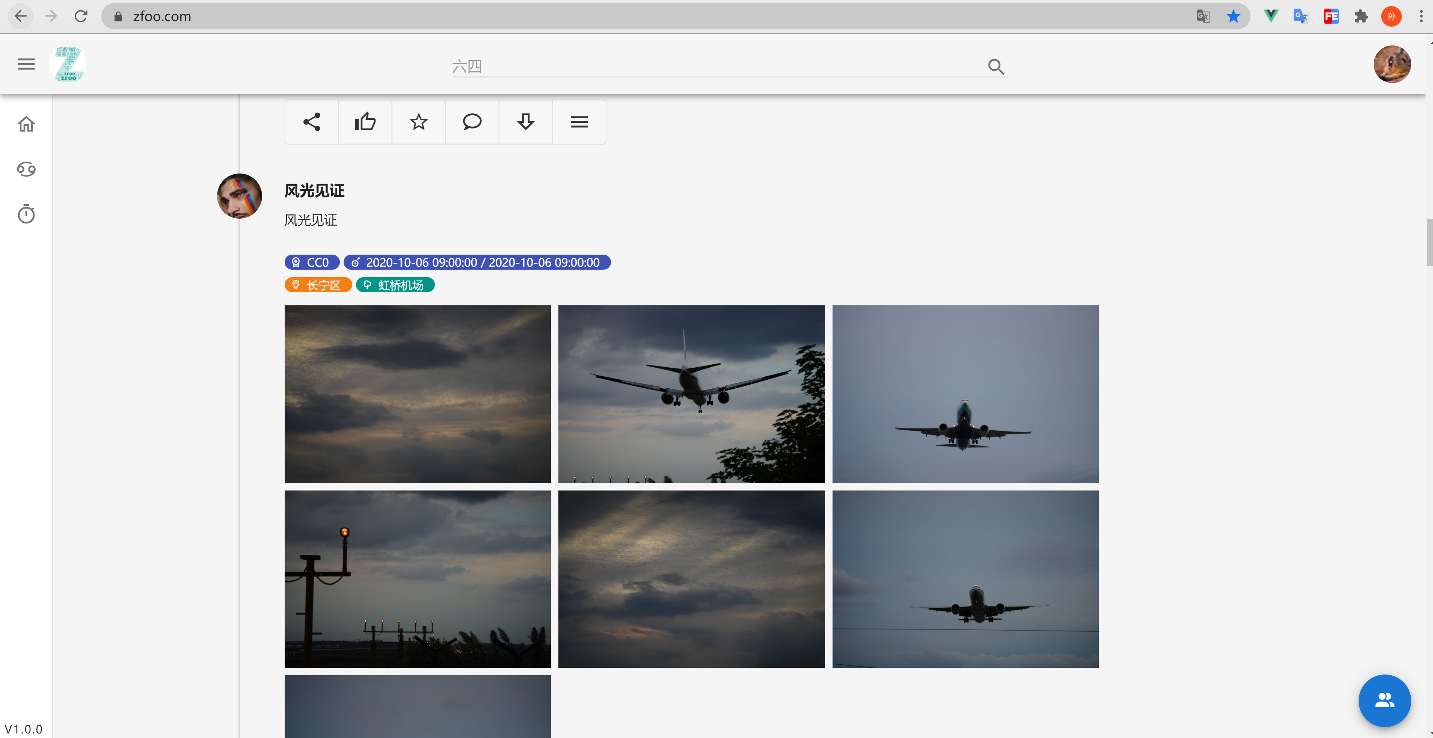Open post more-options menu icon
Image resolution: width=1433 pixels, height=738 pixels.
tap(579, 122)
